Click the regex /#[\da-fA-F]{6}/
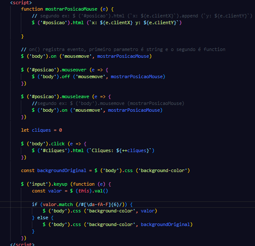 pyautogui.click(x=100, y=204)
